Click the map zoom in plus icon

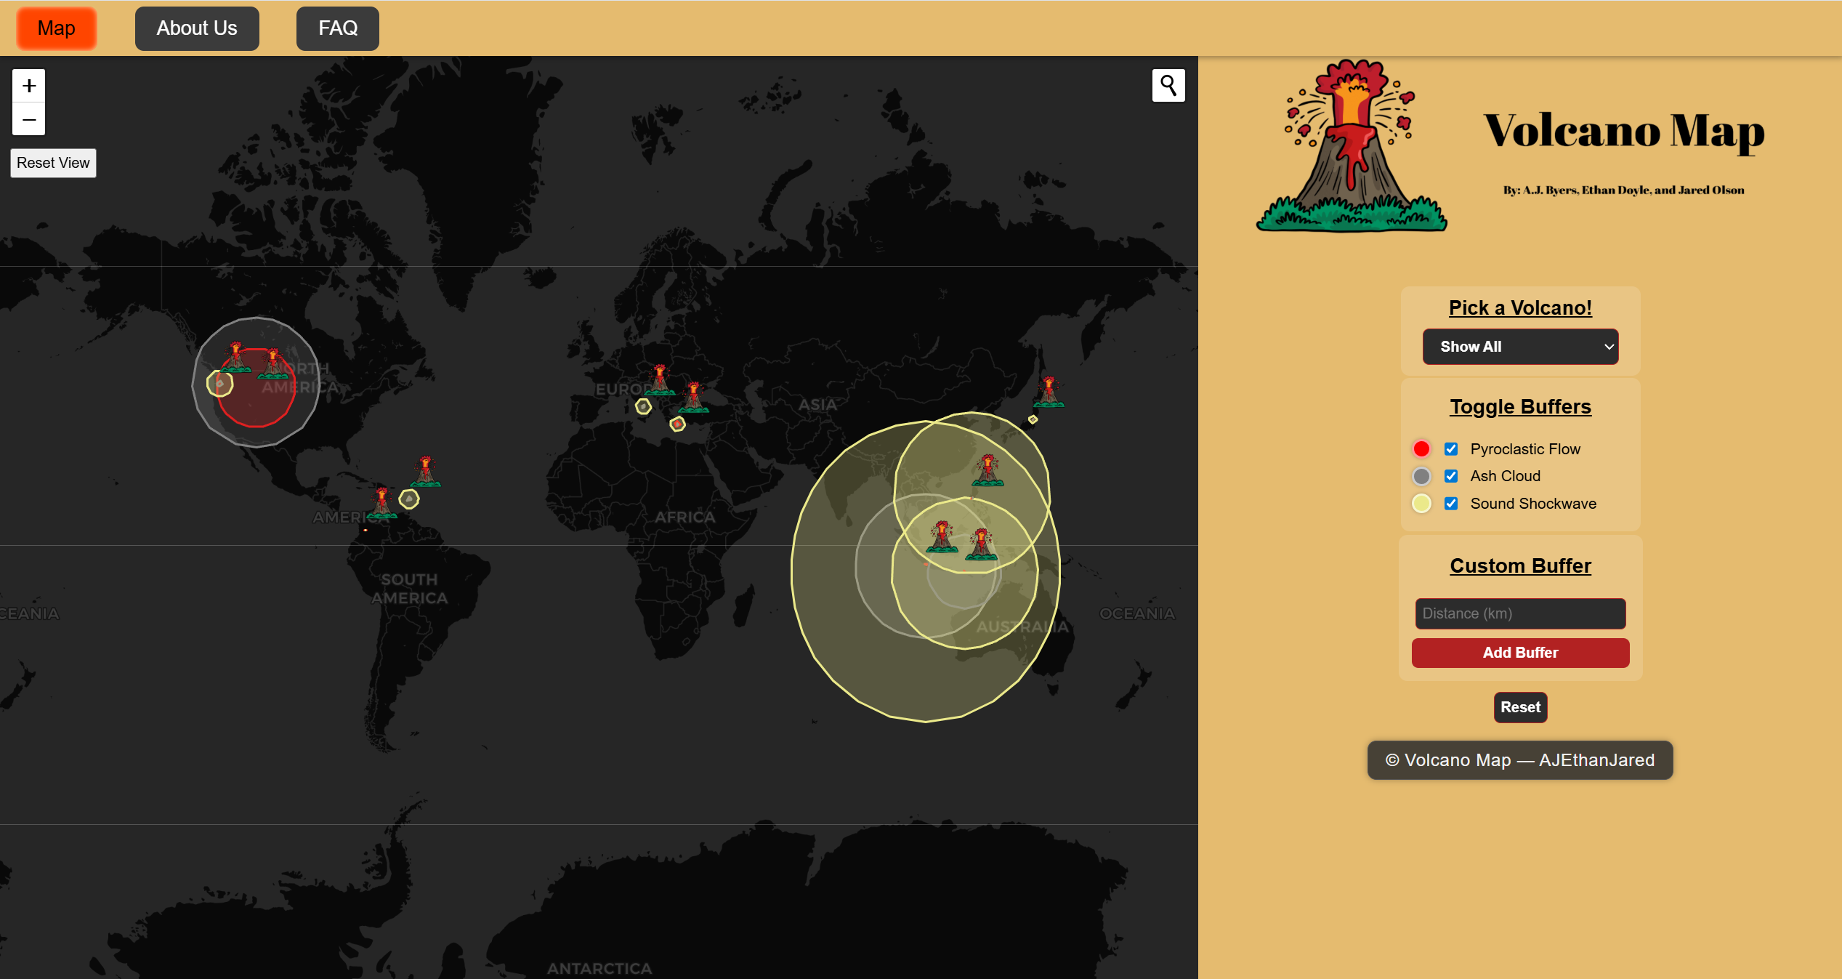(29, 86)
